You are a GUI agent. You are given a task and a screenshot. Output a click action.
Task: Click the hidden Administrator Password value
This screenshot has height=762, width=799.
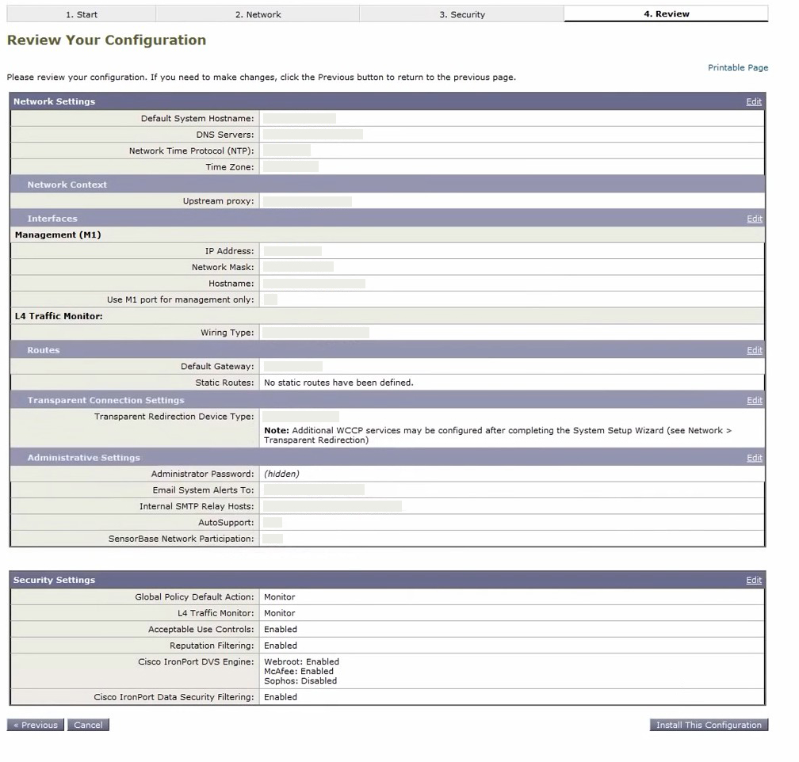coord(281,474)
